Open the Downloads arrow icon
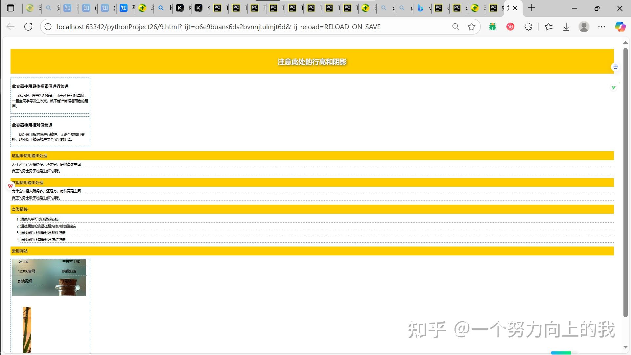Viewport: 631px width, 355px height. [566, 27]
